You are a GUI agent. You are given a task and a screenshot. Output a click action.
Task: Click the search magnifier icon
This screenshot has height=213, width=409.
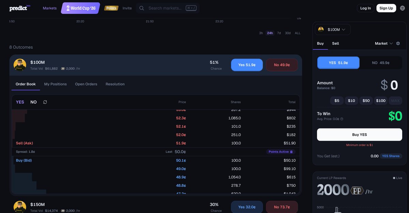[x=142, y=8]
